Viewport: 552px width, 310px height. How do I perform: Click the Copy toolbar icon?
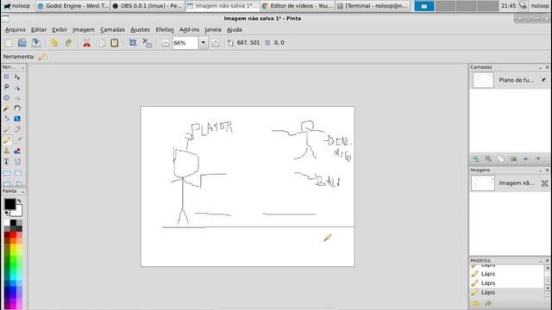pos(102,43)
